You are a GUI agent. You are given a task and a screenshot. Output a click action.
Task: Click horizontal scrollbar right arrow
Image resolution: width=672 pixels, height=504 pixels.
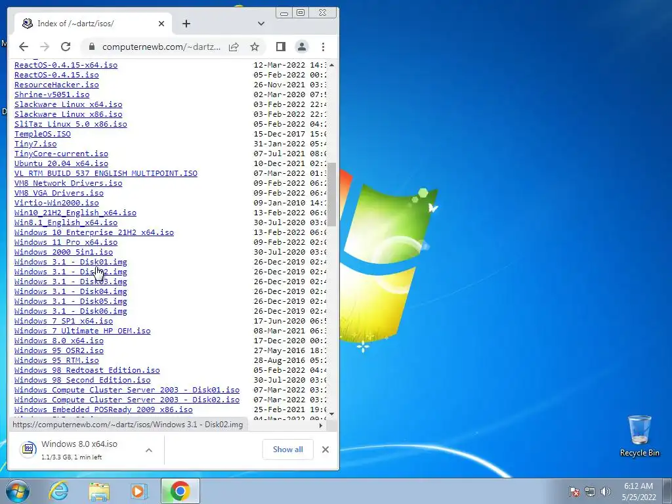point(320,425)
